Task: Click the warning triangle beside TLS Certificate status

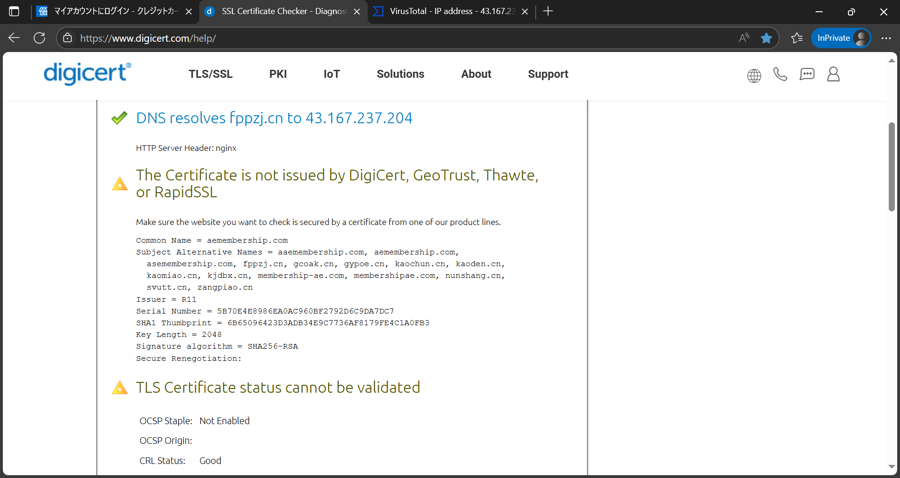Action: 120,388
